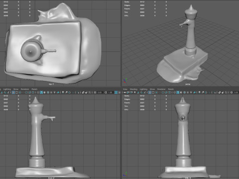Click 2D Pan/Zoom icon in front view toolbar

point(141,92)
